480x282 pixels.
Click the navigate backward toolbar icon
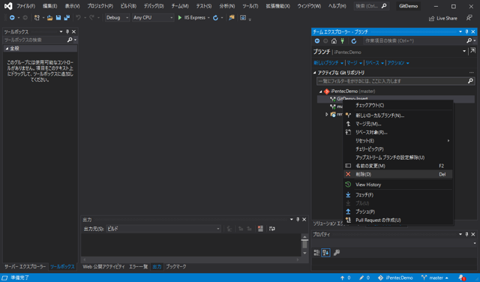click(x=12, y=18)
